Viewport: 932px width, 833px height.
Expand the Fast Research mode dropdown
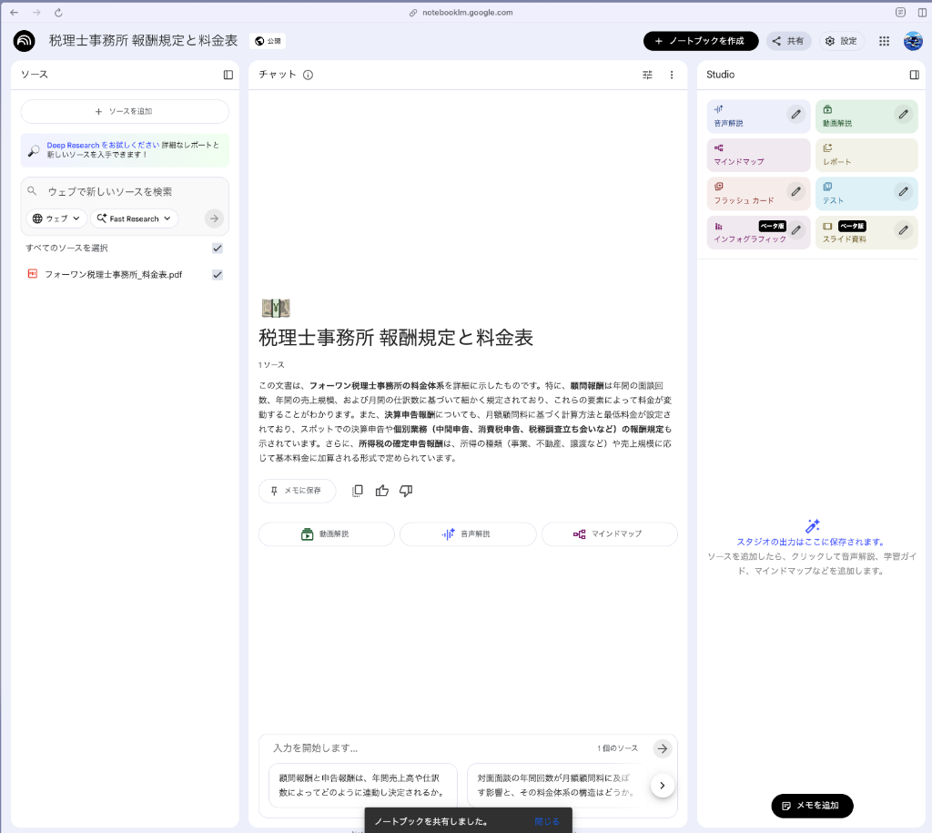click(x=134, y=218)
